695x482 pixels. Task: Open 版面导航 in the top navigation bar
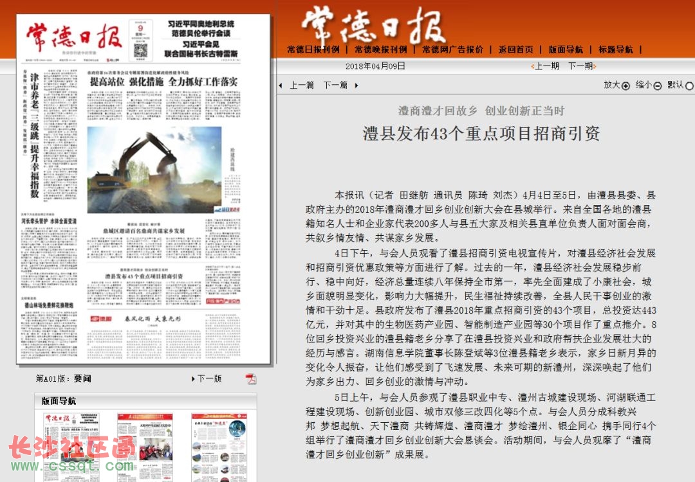tap(566, 49)
